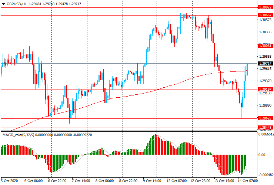This screenshot has height=185, width=274.
Task: Click the 8 Oct 22:00 time axis label
Action: pos(128,181)
